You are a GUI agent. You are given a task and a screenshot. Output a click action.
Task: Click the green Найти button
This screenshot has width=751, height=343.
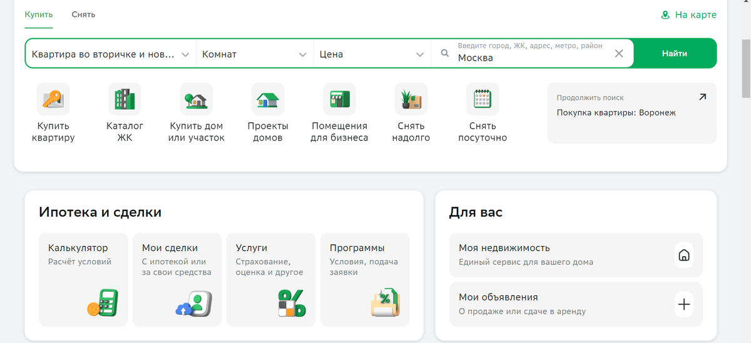[x=675, y=54]
